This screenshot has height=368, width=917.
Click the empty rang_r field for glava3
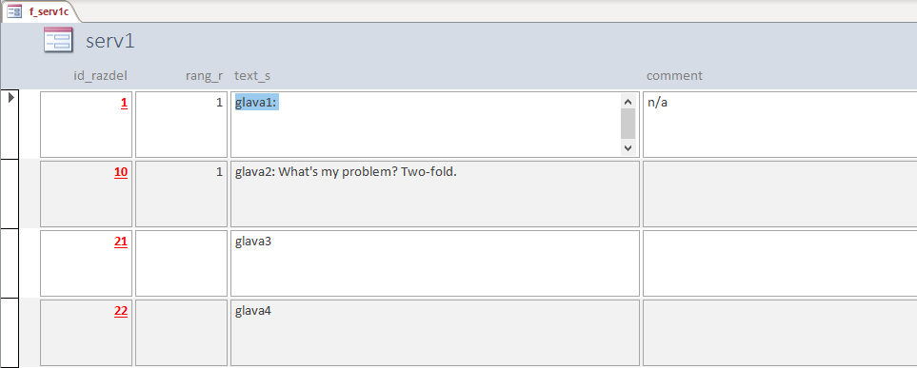click(x=181, y=262)
